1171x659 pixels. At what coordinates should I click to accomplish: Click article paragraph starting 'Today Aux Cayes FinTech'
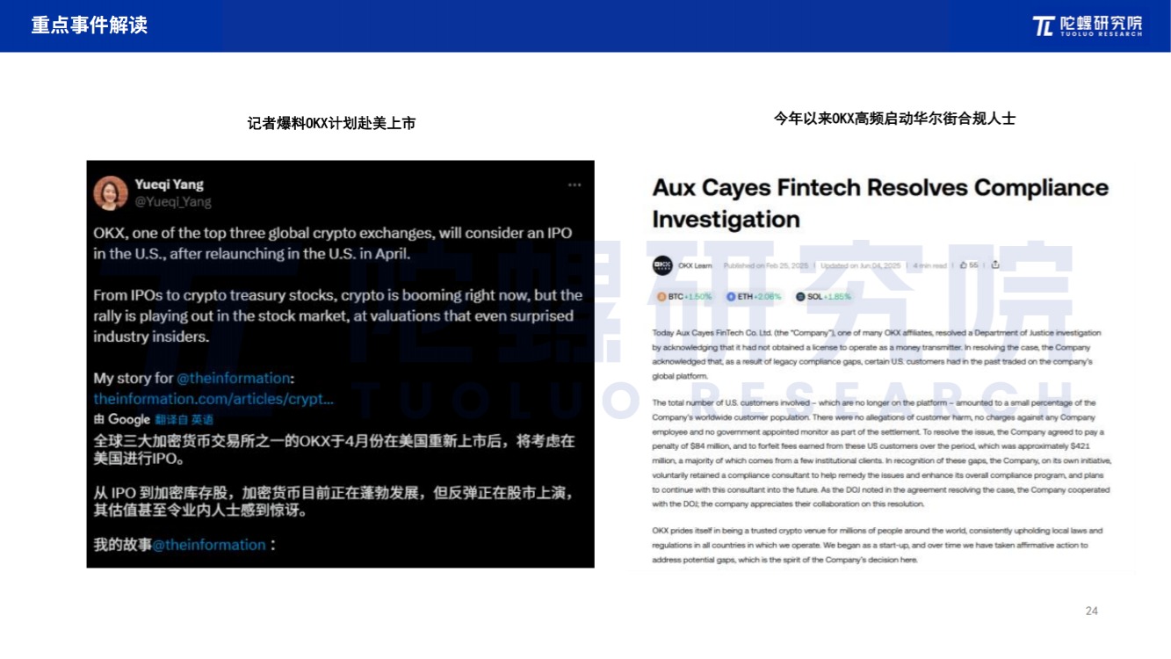click(x=876, y=355)
